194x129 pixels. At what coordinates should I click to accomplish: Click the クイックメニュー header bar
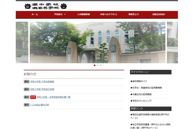[x=151, y=72]
